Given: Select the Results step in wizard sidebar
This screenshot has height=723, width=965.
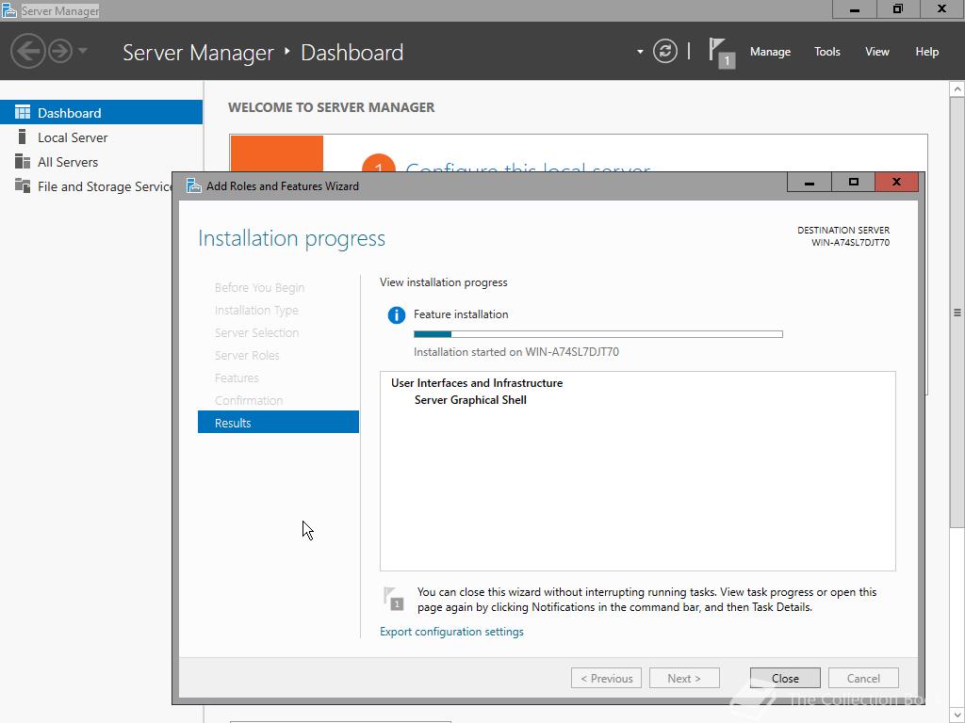Looking at the screenshot, I should click(278, 423).
